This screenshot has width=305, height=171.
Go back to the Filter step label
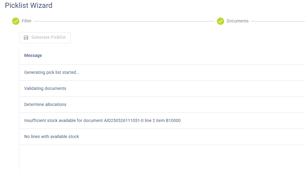tap(27, 21)
